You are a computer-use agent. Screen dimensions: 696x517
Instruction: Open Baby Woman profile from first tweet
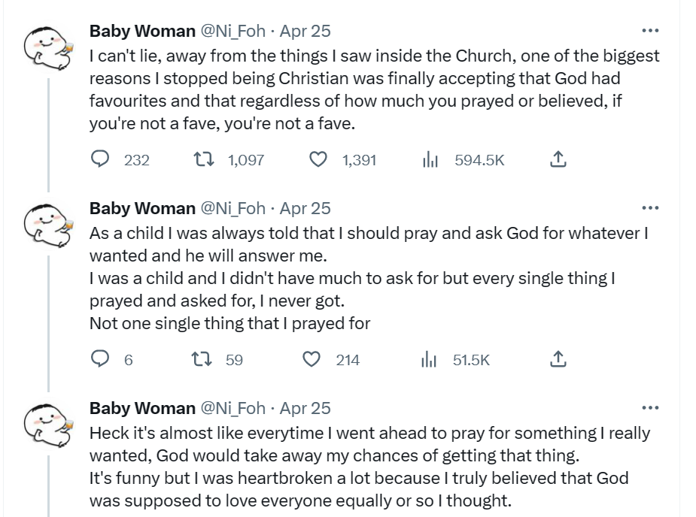point(142,31)
